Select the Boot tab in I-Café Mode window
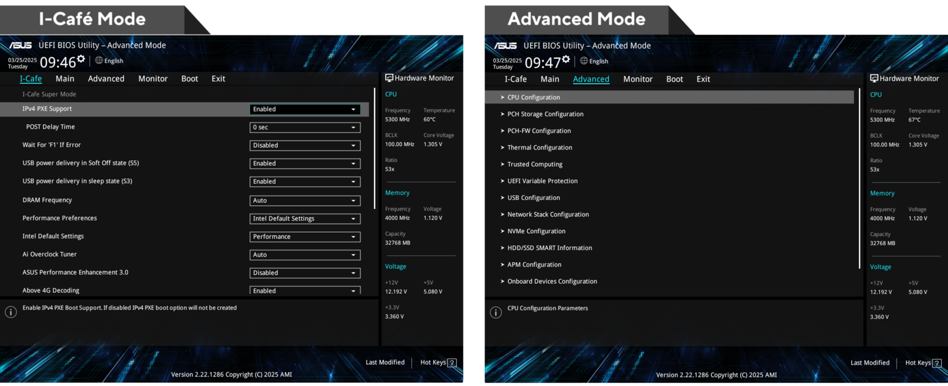This screenshot has width=948, height=386. 190,79
